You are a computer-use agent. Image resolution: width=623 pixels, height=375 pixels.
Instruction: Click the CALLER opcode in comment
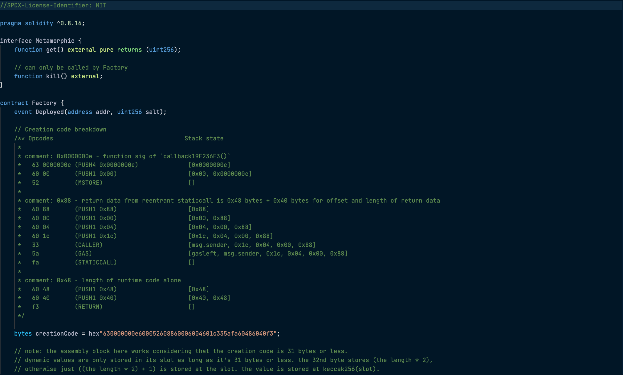tap(89, 245)
